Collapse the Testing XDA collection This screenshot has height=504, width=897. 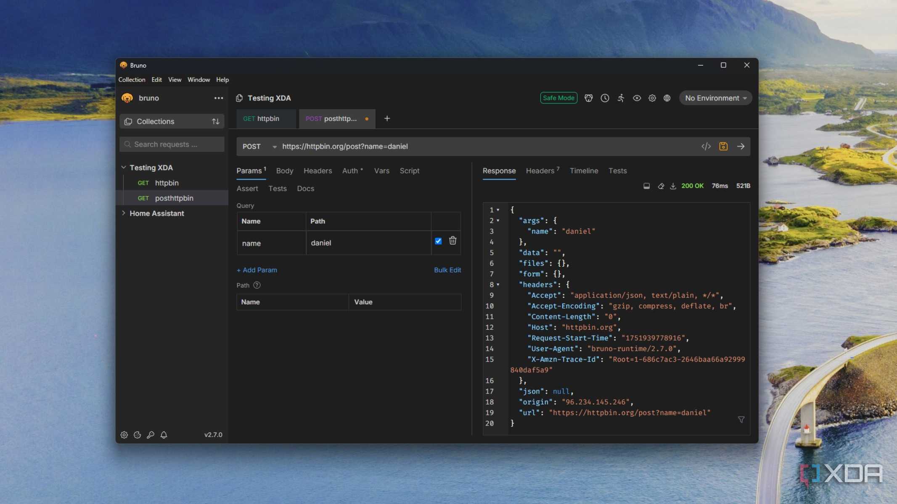coord(124,167)
